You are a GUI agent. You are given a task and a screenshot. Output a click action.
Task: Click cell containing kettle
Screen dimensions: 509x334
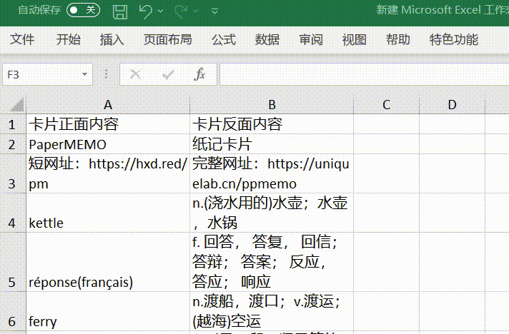pos(108,213)
